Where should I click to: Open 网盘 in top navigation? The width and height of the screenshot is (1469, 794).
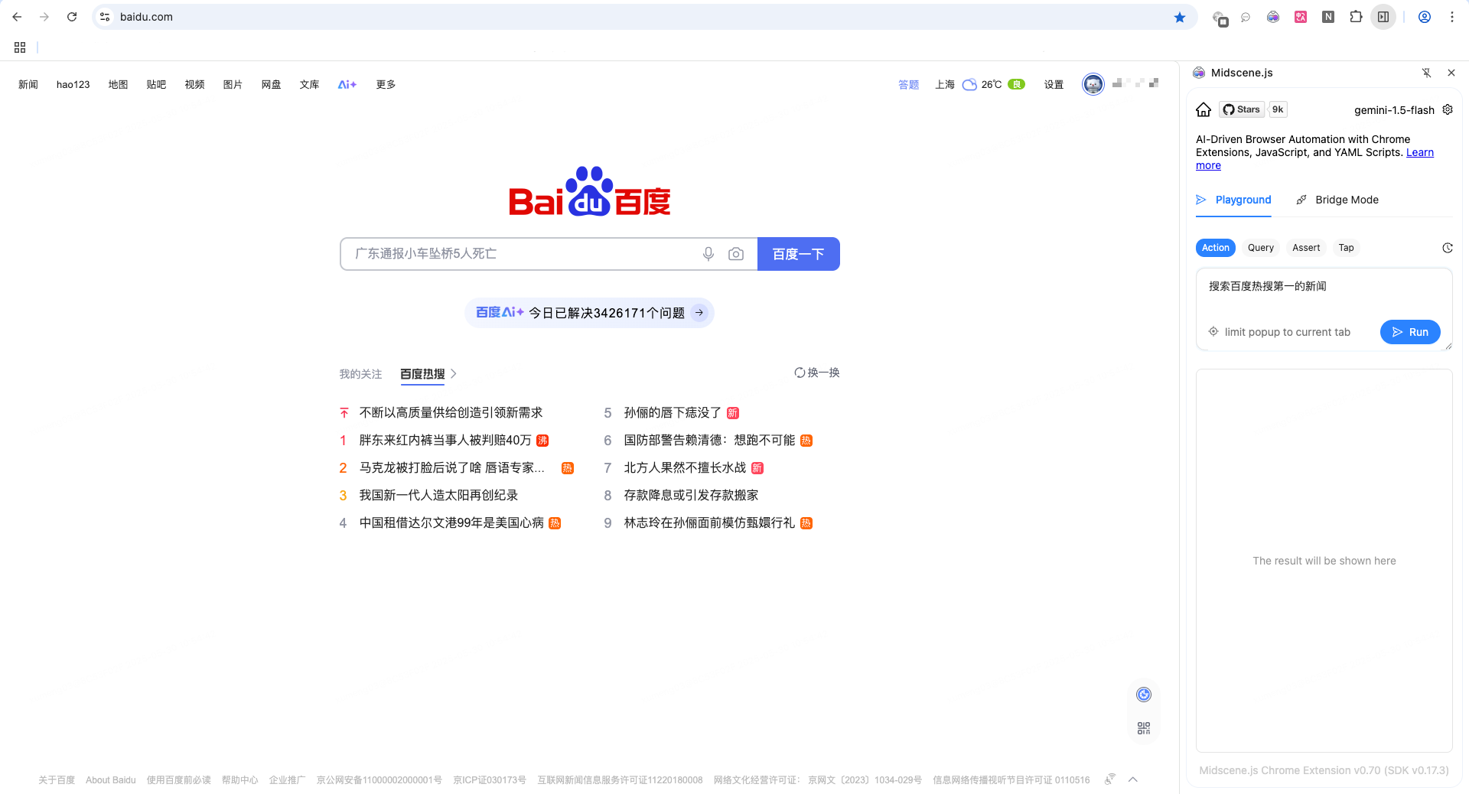(x=271, y=84)
